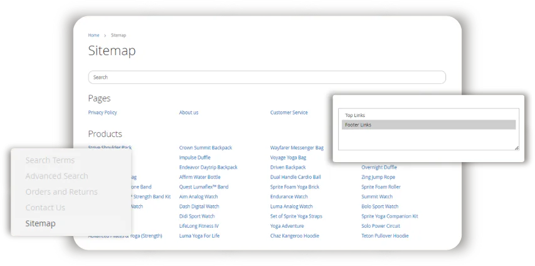
Task: Open Endeavor Daytrip Backpack link
Action: click(x=208, y=168)
